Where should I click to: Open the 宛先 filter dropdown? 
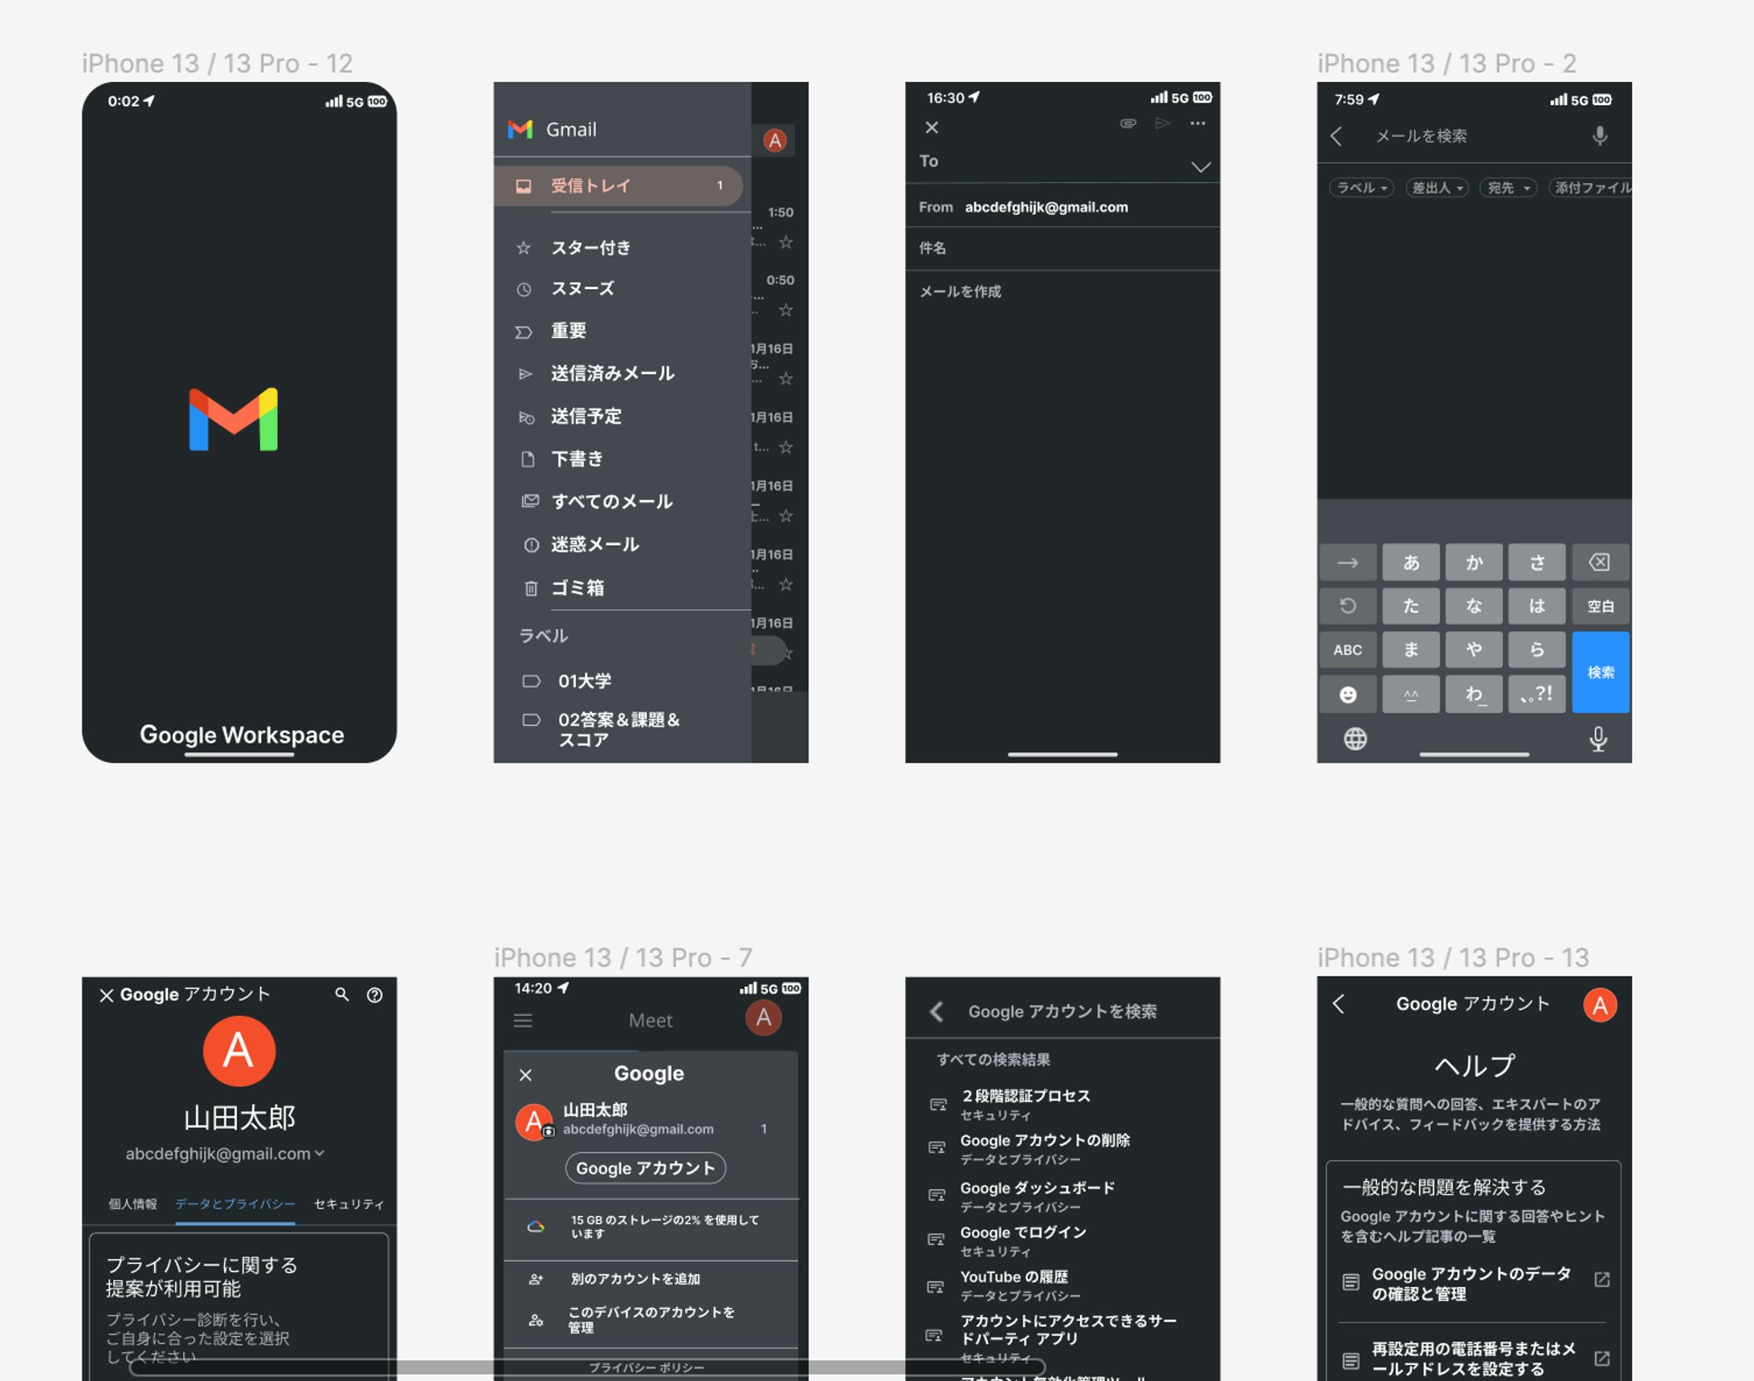pyautogui.click(x=1508, y=188)
